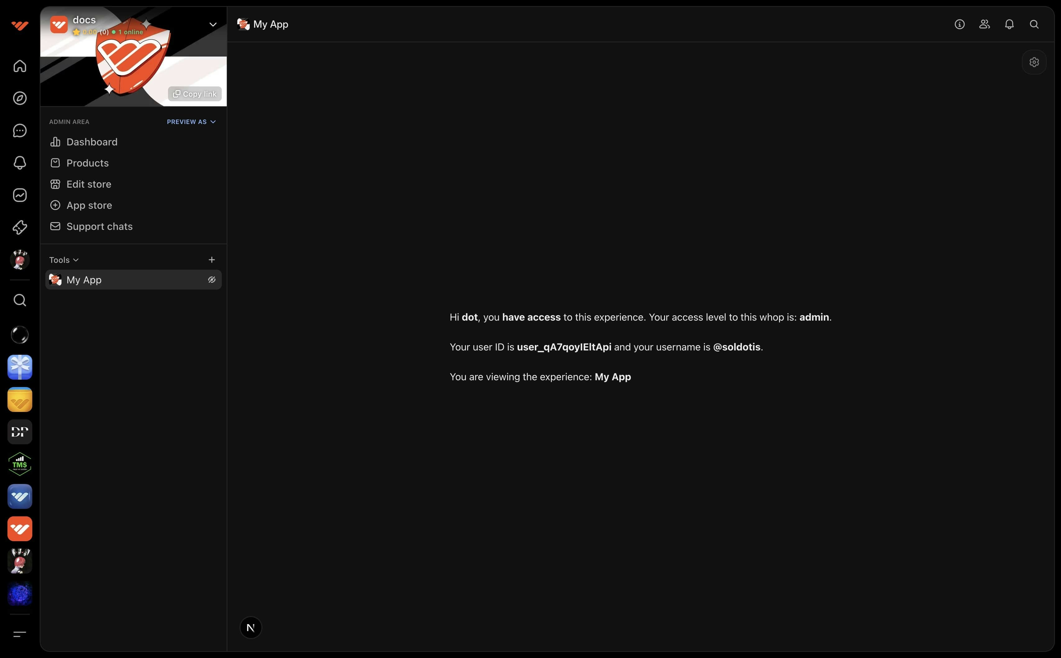The image size is (1061, 658).
Task: Toggle My App hidden-eye visibility icon
Action: click(x=212, y=280)
